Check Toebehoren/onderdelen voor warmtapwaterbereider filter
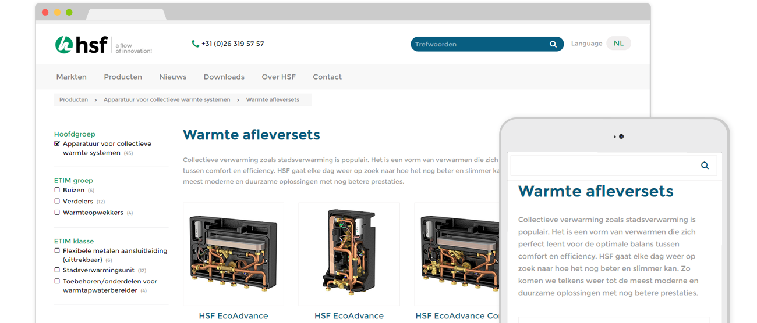The width and height of the screenshot is (757, 323). point(57,281)
